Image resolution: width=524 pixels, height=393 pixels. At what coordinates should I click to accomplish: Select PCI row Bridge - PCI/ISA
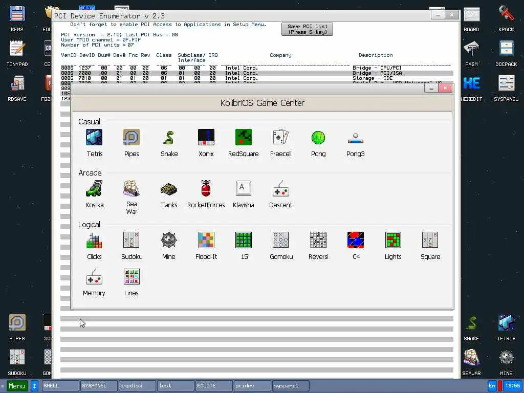coord(257,73)
